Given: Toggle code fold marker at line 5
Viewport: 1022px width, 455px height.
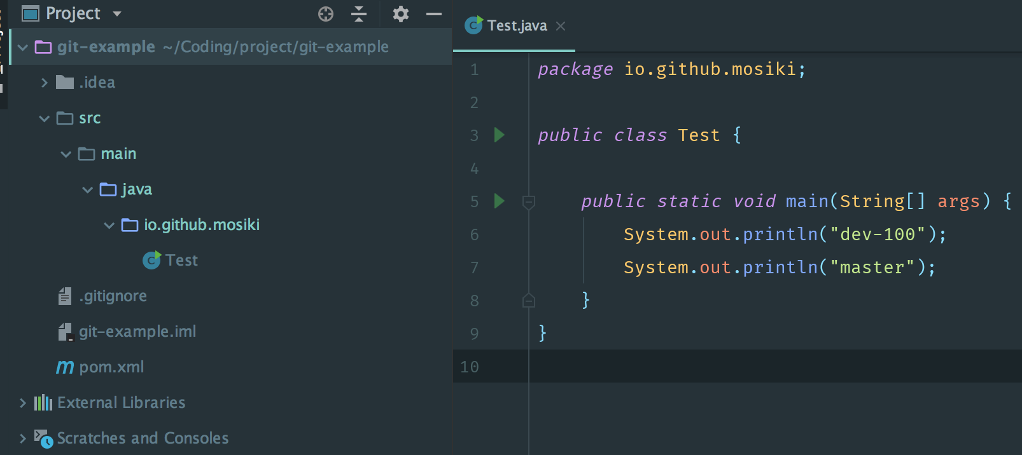Looking at the screenshot, I should [x=528, y=202].
